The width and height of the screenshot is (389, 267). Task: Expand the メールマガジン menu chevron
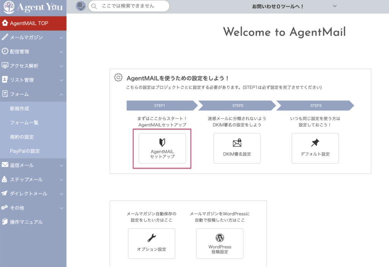tap(62, 38)
